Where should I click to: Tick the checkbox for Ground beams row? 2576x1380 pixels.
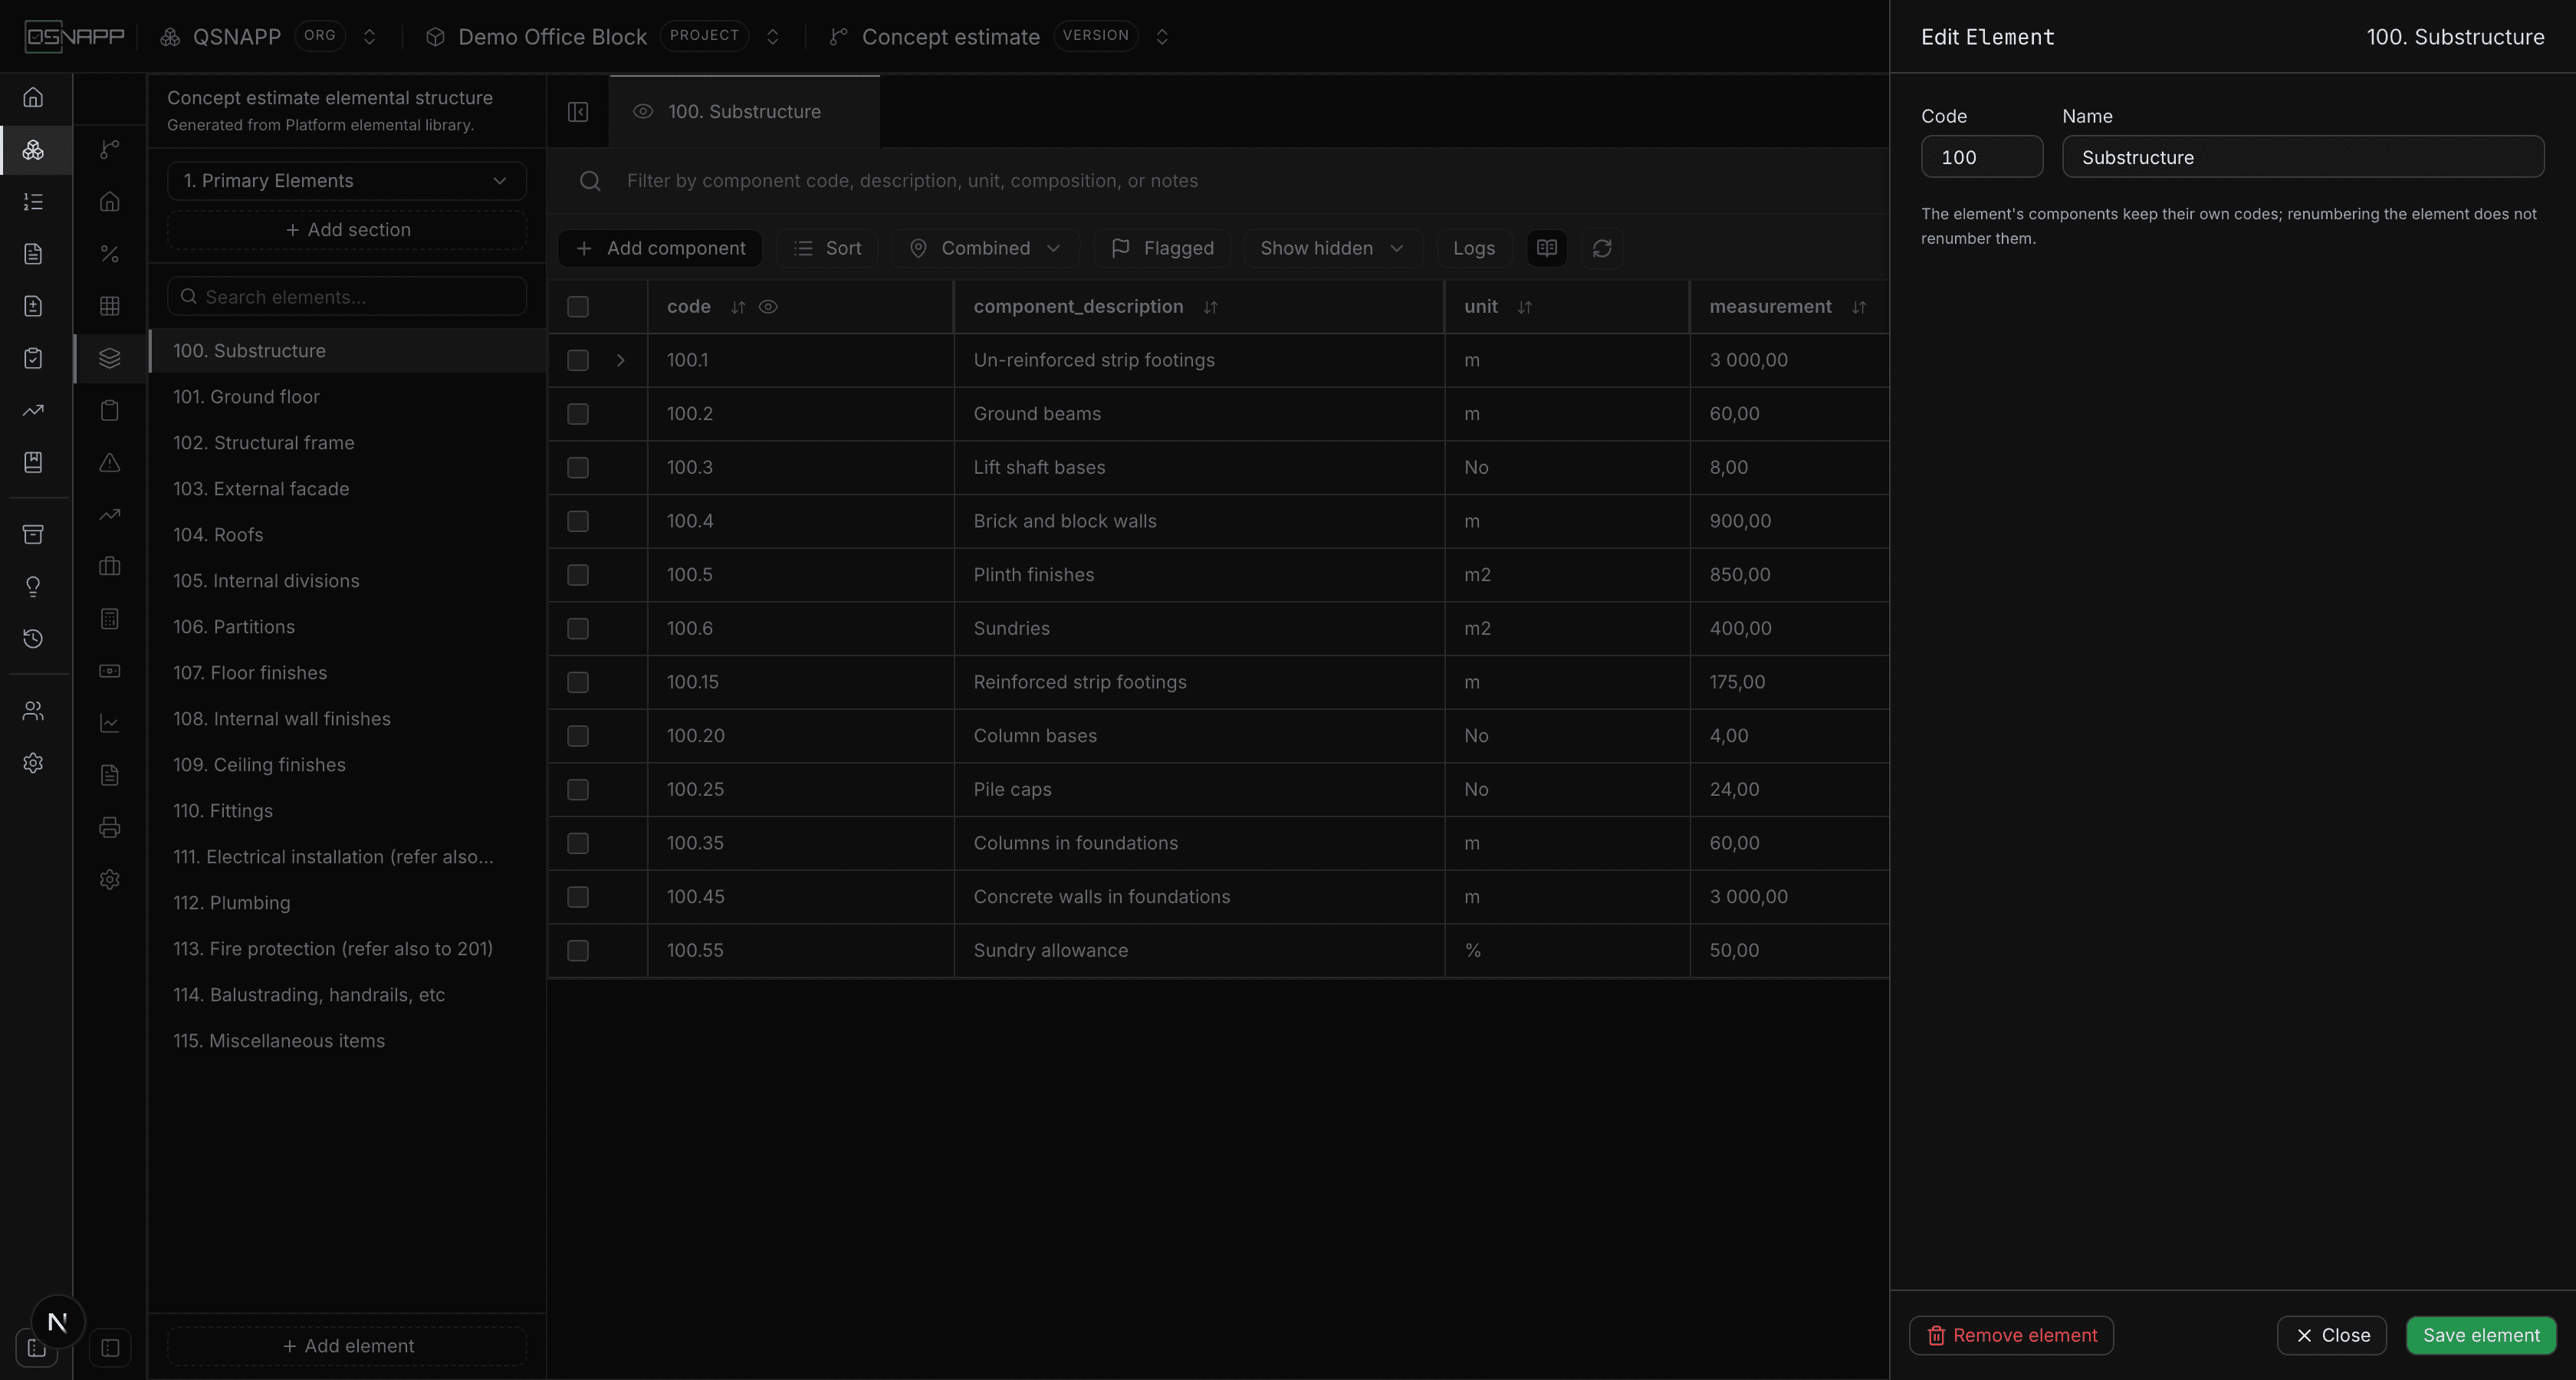[x=578, y=414]
